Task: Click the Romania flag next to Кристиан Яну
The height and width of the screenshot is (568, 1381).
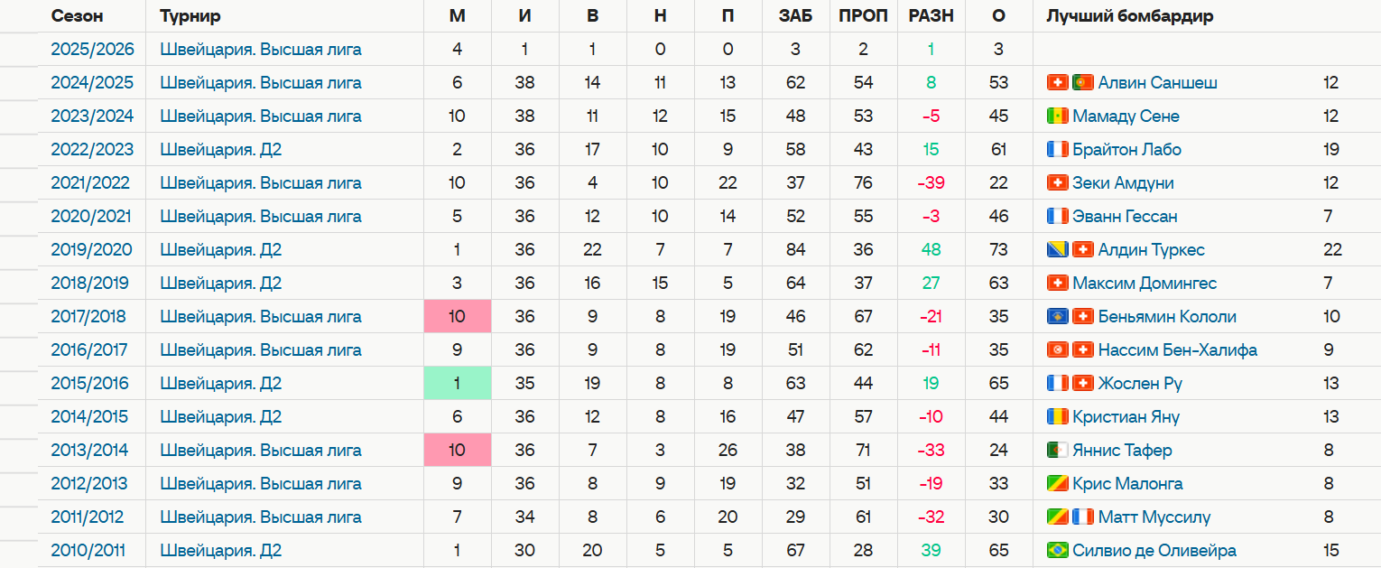Action: pos(1056,416)
